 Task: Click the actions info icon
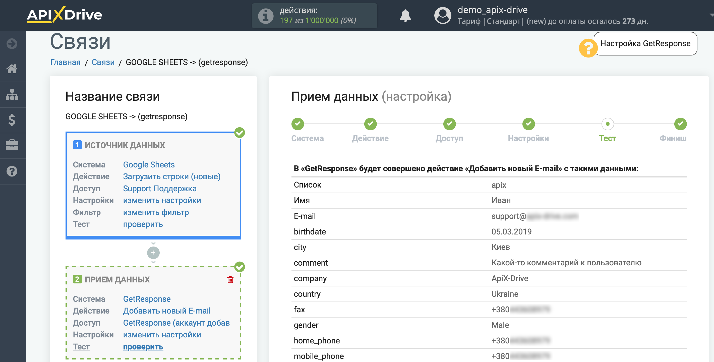point(266,16)
